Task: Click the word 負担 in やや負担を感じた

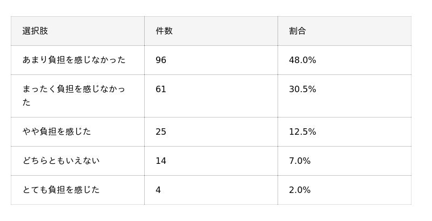Action: (x=48, y=132)
